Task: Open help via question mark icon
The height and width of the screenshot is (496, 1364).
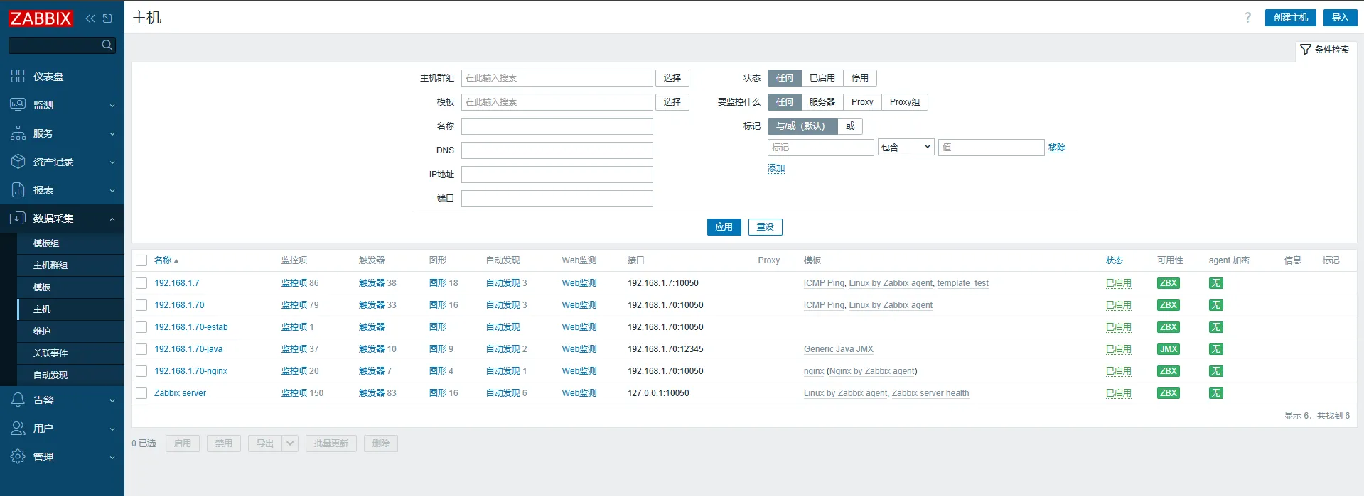Action: point(1247,18)
